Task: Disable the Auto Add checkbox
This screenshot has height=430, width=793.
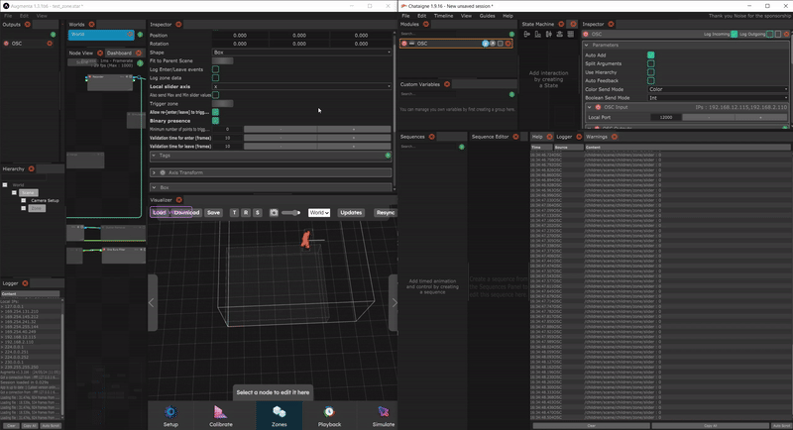Action: pyautogui.click(x=651, y=55)
